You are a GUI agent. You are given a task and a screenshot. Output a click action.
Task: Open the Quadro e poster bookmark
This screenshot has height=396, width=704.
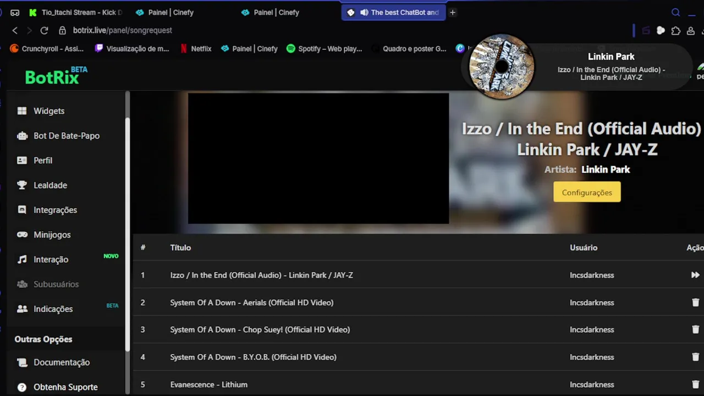point(409,48)
